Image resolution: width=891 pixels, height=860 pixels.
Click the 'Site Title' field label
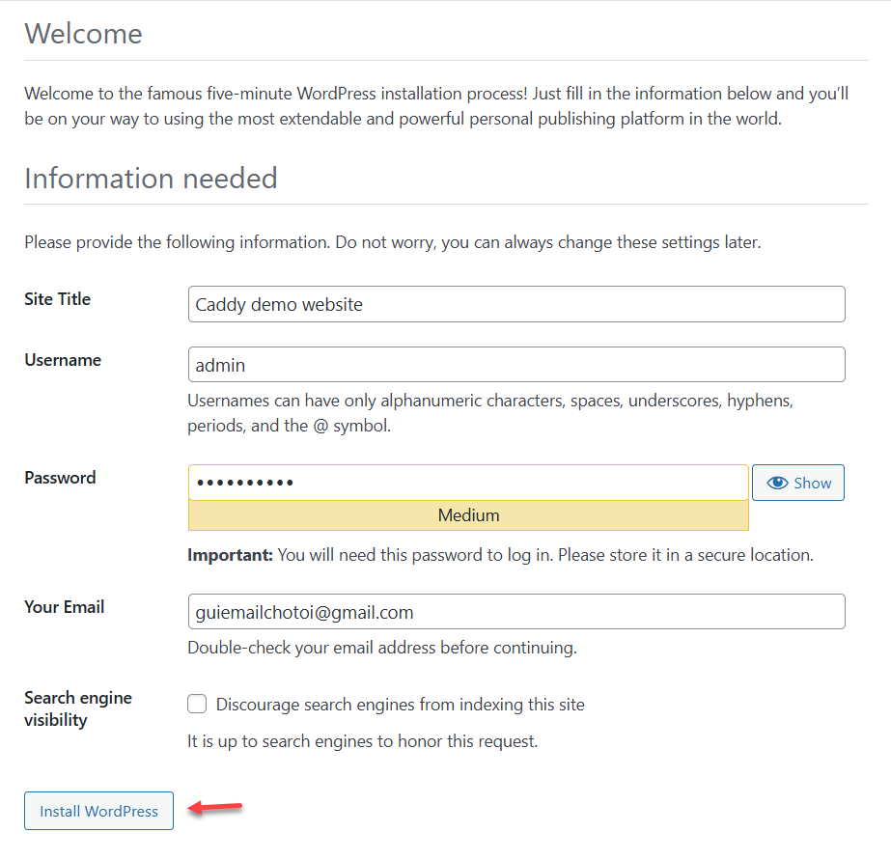point(57,299)
